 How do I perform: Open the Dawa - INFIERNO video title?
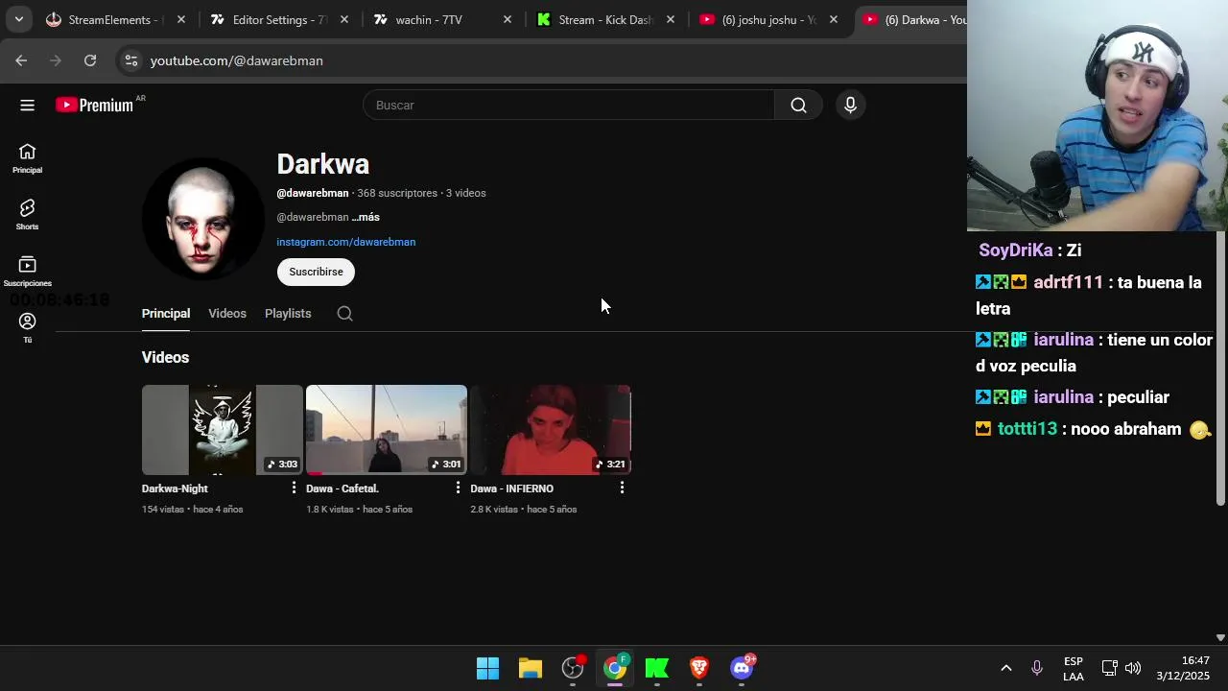click(511, 488)
